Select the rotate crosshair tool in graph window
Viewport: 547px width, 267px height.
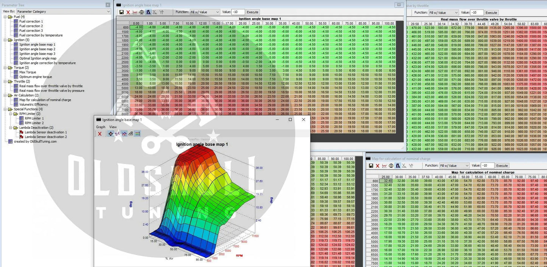point(110,134)
